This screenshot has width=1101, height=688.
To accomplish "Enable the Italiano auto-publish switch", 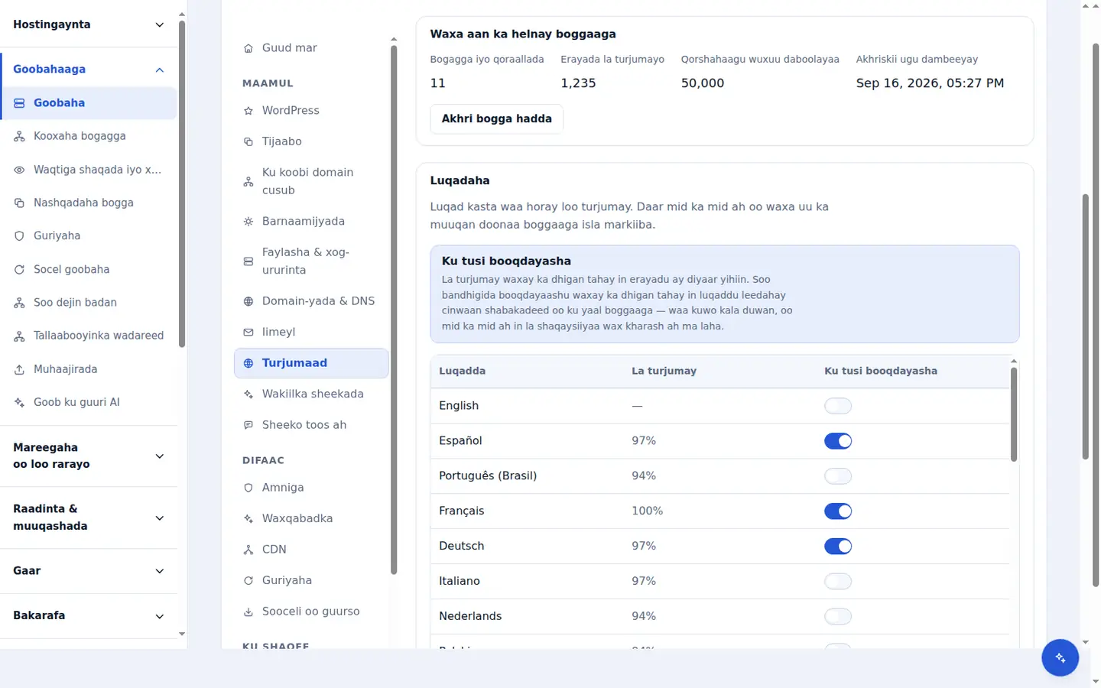I will point(838,582).
